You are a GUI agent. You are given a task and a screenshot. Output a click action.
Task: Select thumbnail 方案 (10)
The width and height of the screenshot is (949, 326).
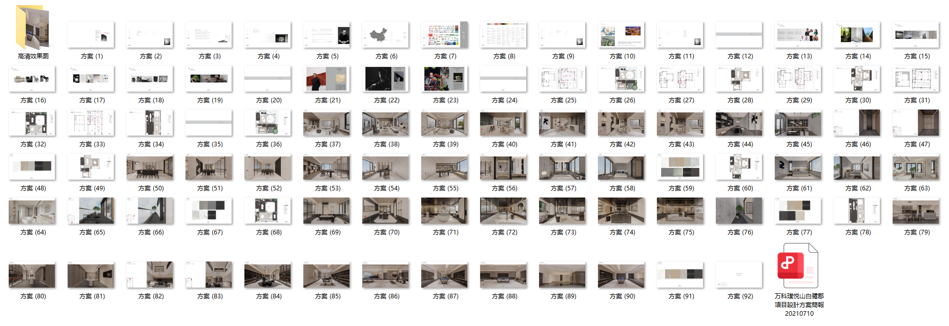point(621,35)
